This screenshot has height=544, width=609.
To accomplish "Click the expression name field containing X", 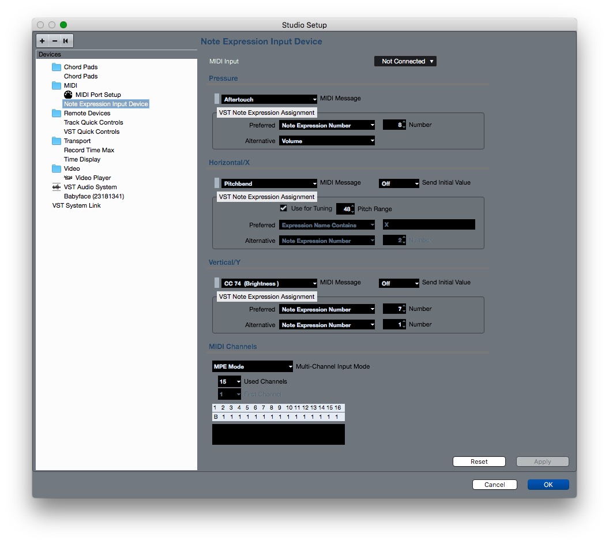I will (x=429, y=224).
